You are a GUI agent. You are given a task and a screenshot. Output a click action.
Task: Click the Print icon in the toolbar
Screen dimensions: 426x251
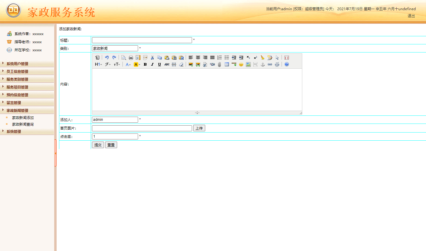pyautogui.click(x=131, y=57)
